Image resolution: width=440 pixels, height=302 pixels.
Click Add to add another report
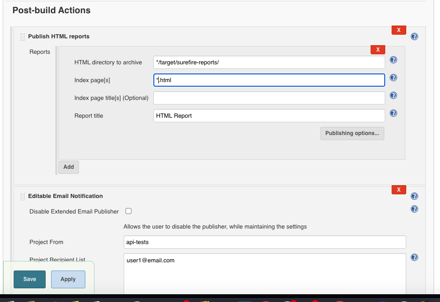pos(68,167)
